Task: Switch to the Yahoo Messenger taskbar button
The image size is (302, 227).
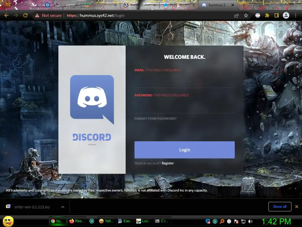Action: point(106,221)
